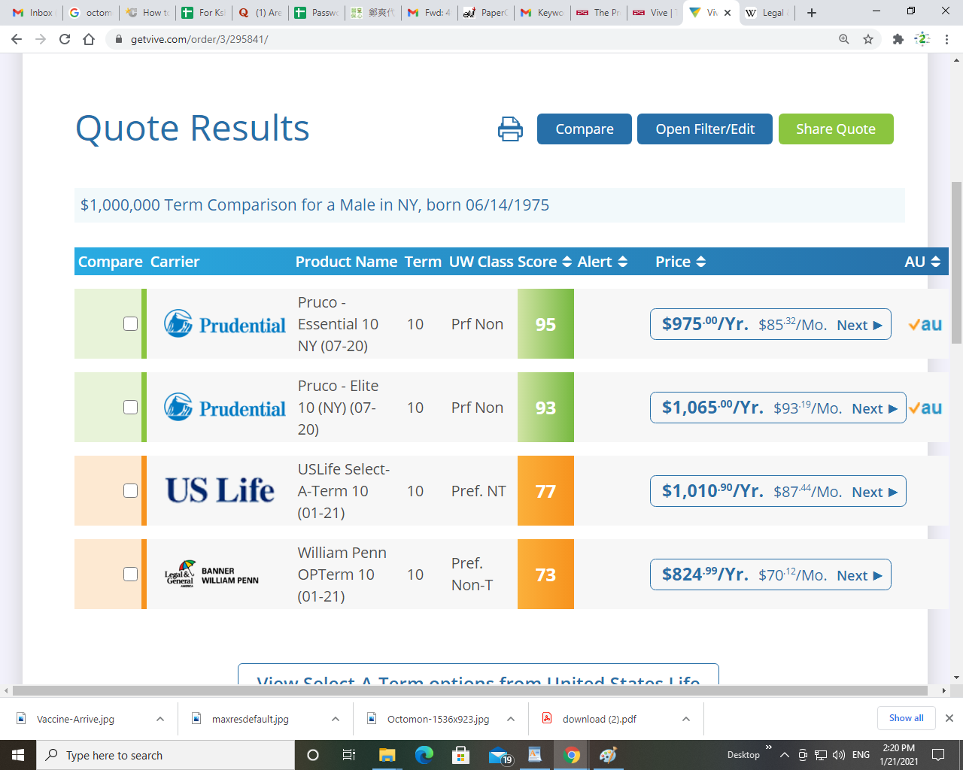Open the Filter/Edit panel

[x=705, y=129]
